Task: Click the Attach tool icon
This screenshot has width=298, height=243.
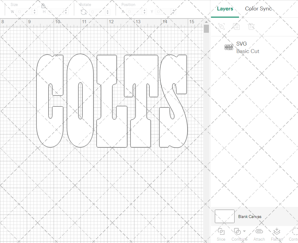Action: click(259, 231)
